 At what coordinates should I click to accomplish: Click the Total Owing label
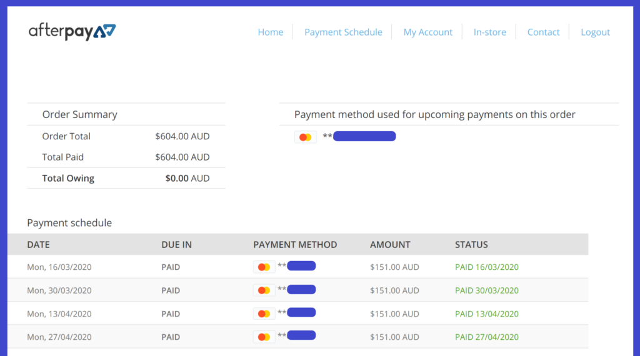point(68,178)
